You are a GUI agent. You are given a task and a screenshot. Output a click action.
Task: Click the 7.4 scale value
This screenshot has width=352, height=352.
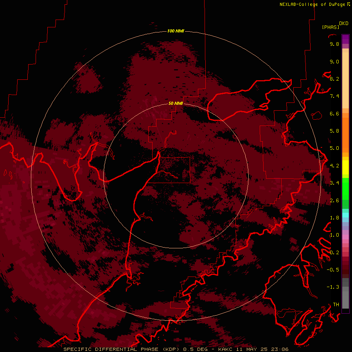pos(334,96)
